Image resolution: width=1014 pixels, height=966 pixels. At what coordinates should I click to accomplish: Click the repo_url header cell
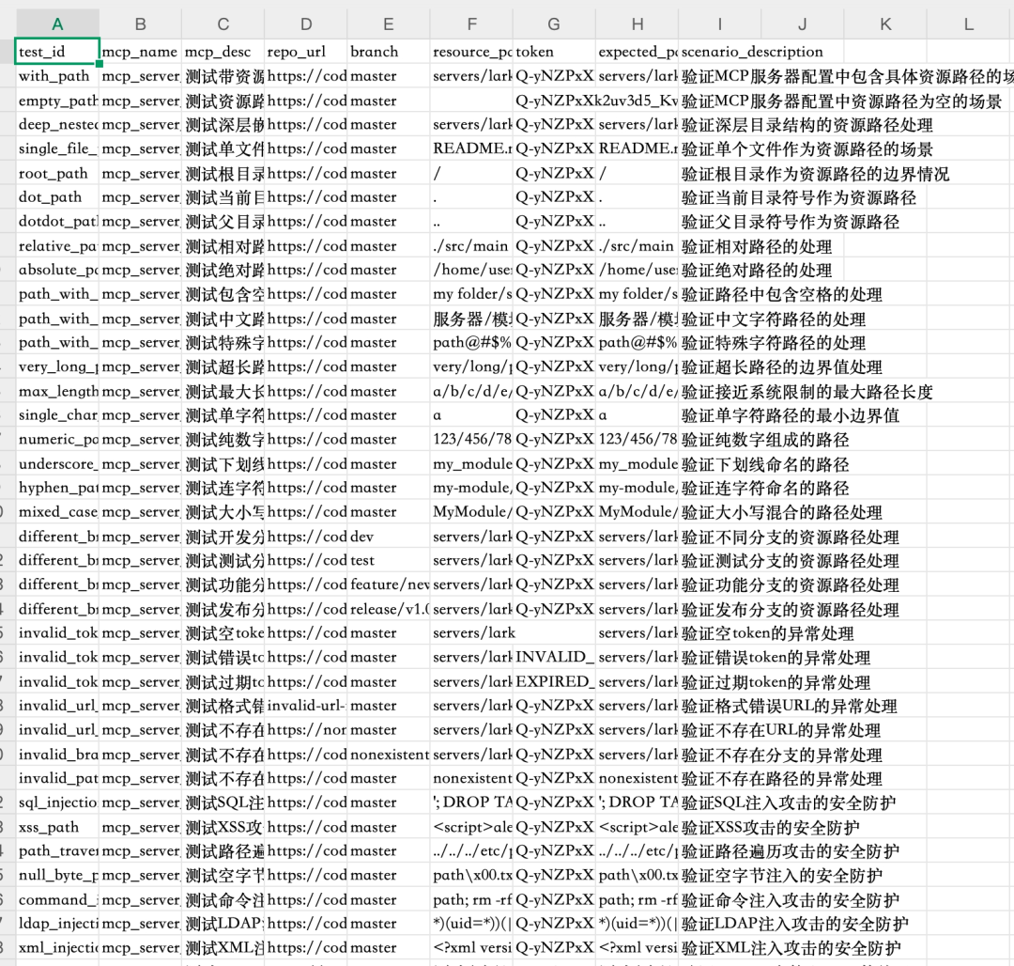pos(306,52)
